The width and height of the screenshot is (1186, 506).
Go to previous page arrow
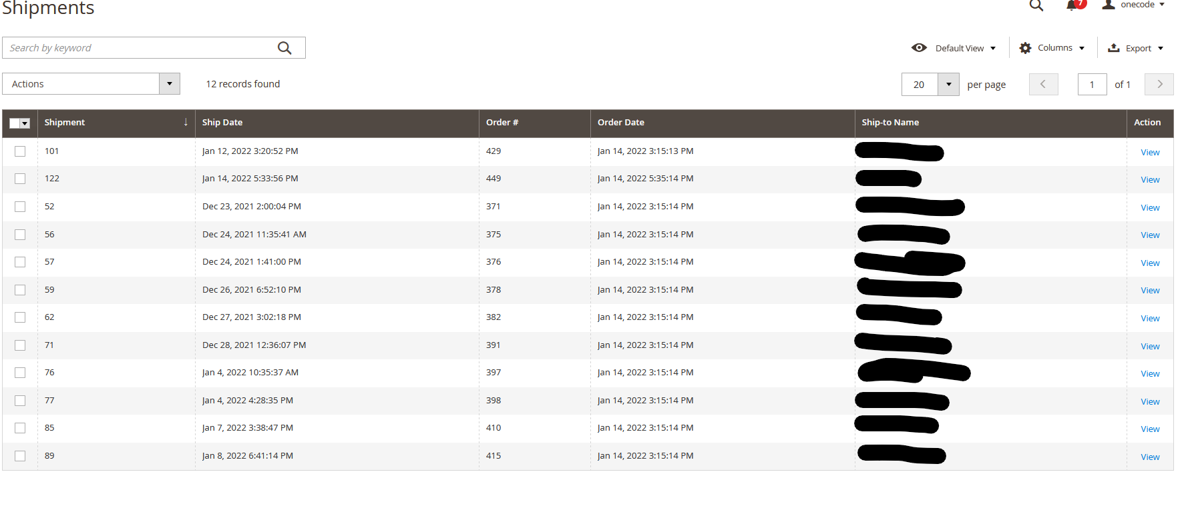click(x=1043, y=85)
